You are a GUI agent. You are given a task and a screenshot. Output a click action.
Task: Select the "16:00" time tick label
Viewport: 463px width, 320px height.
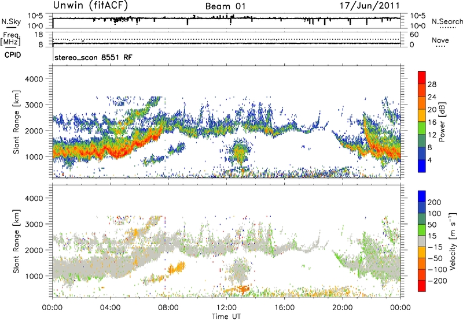[284, 308]
